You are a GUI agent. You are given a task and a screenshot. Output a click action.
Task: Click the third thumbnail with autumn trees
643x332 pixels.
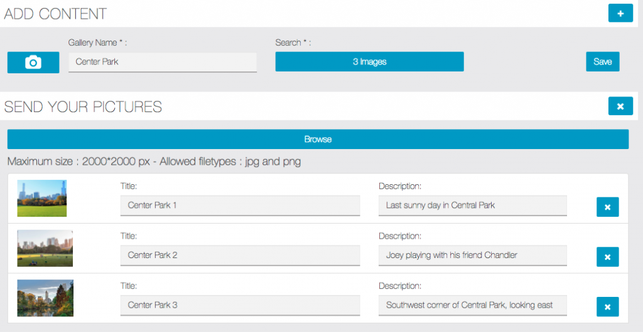click(45, 298)
